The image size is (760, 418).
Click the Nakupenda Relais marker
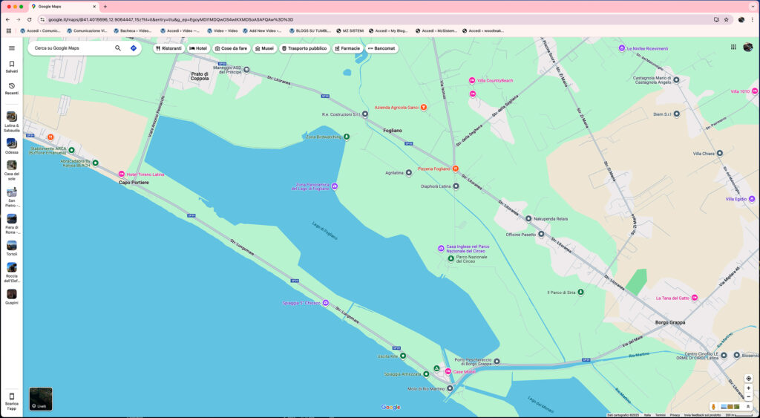pos(528,219)
